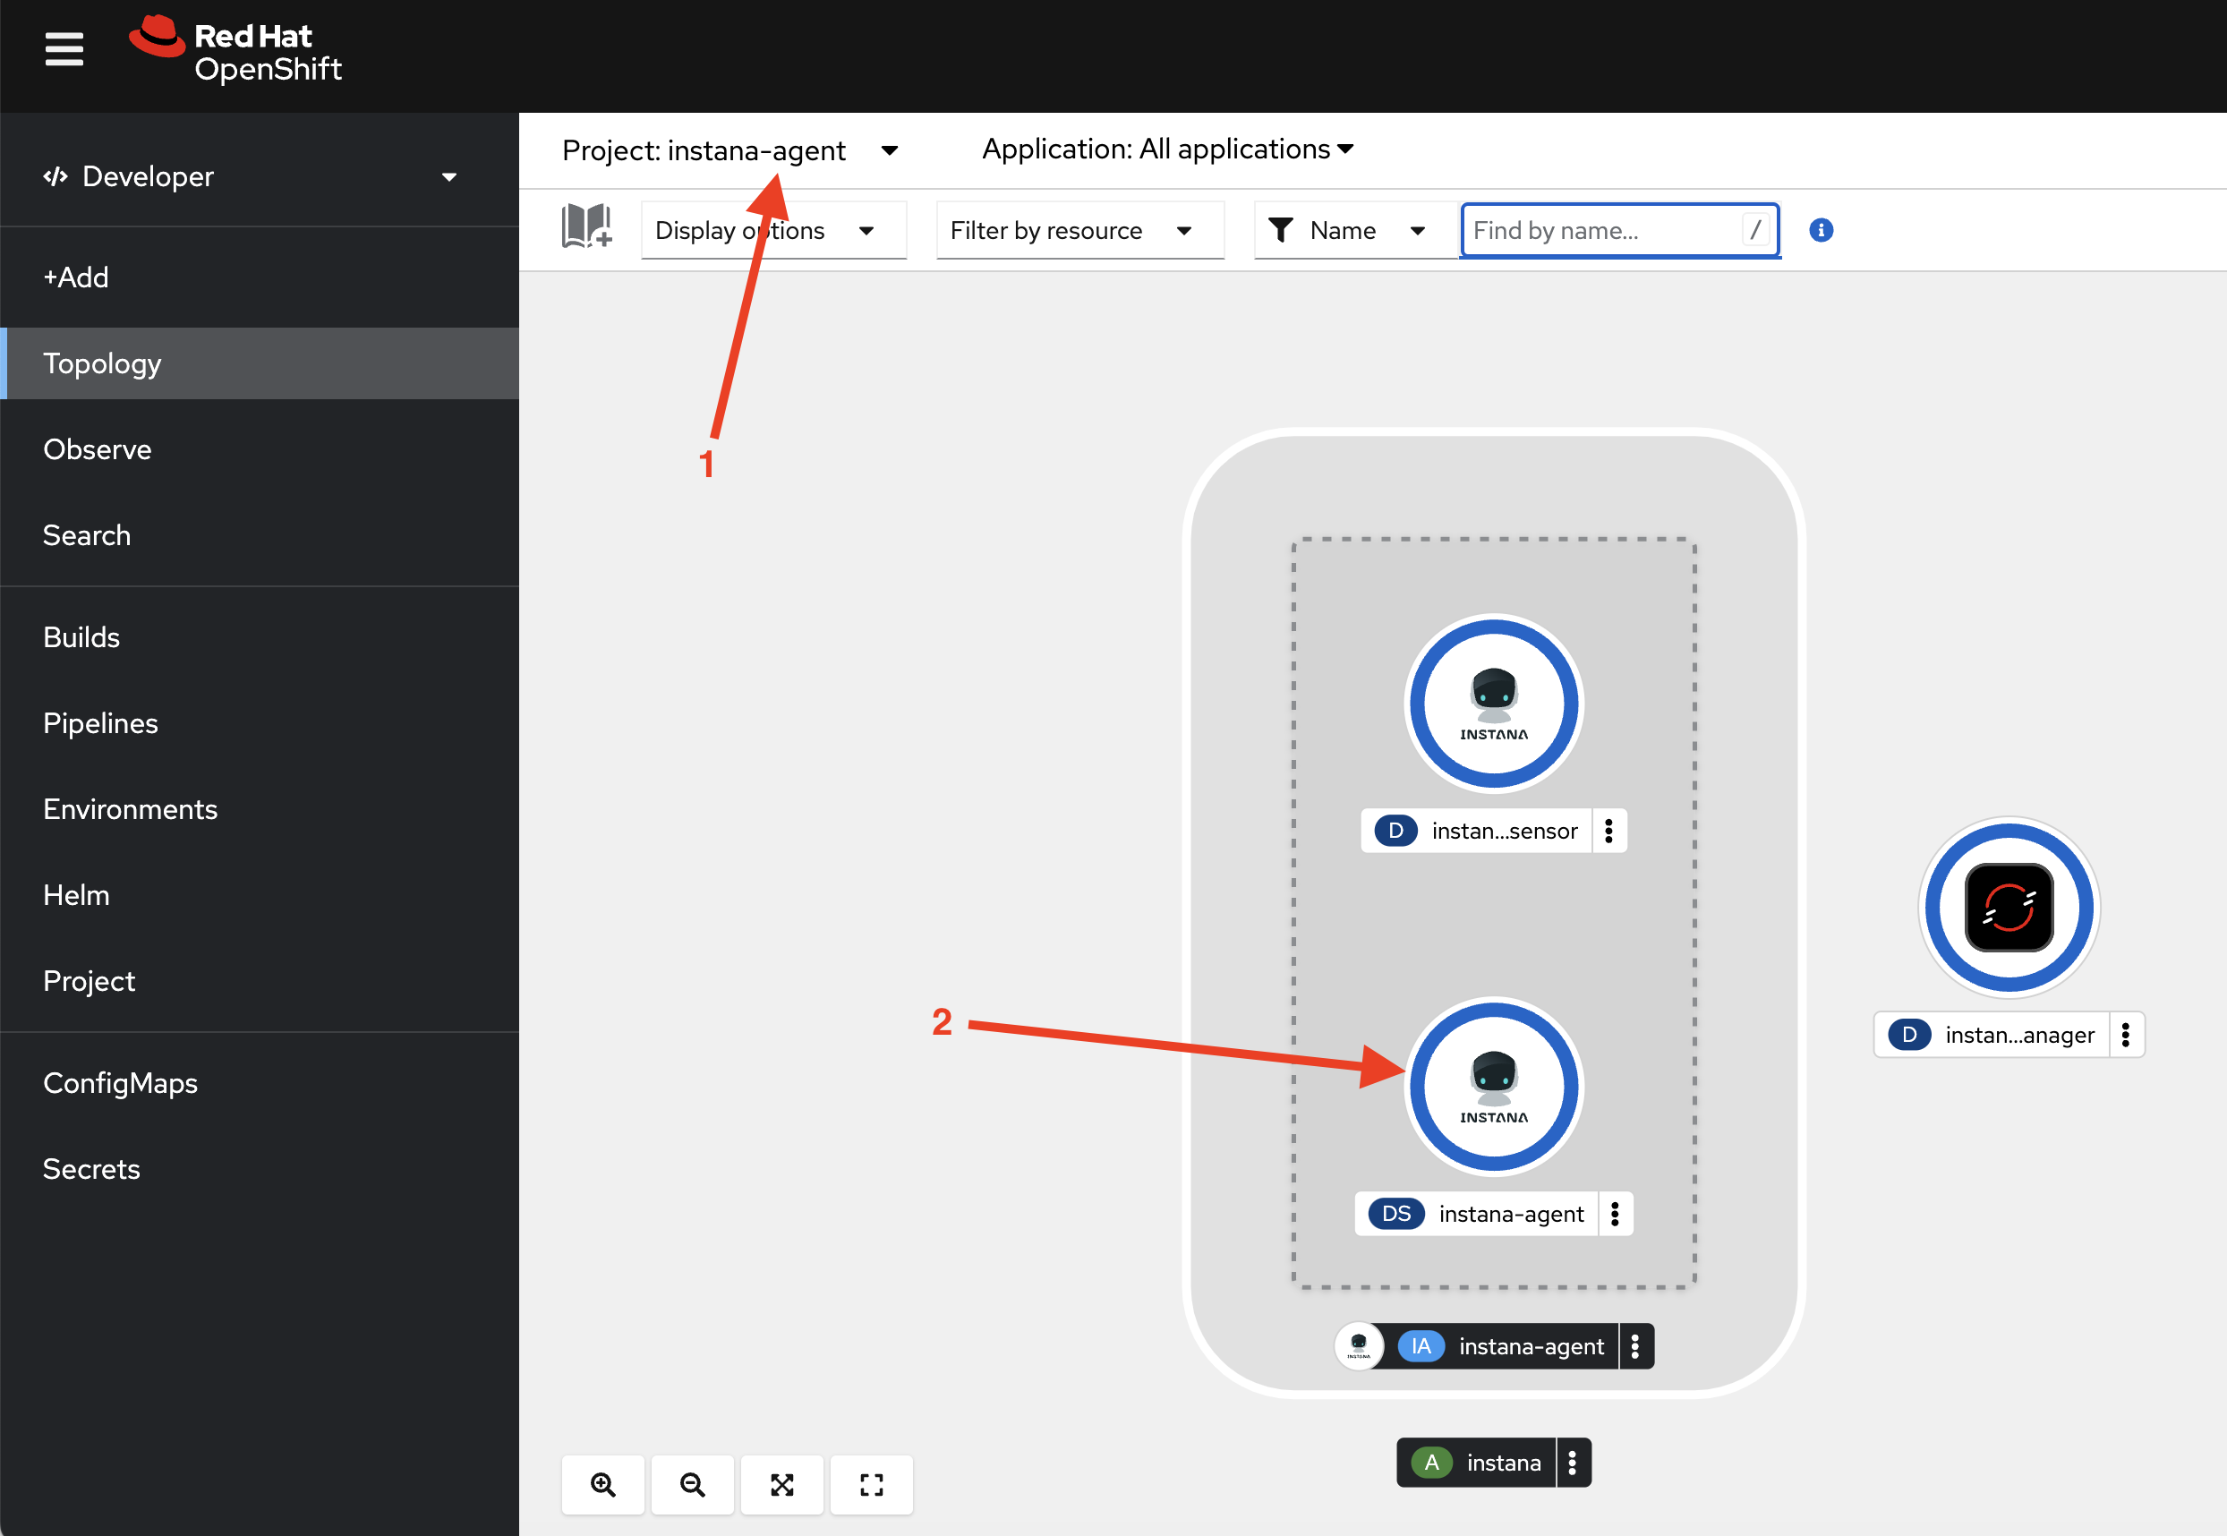2227x1536 pixels.
Task: Open Search in sidebar
Action: pyautogui.click(x=260, y=535)
